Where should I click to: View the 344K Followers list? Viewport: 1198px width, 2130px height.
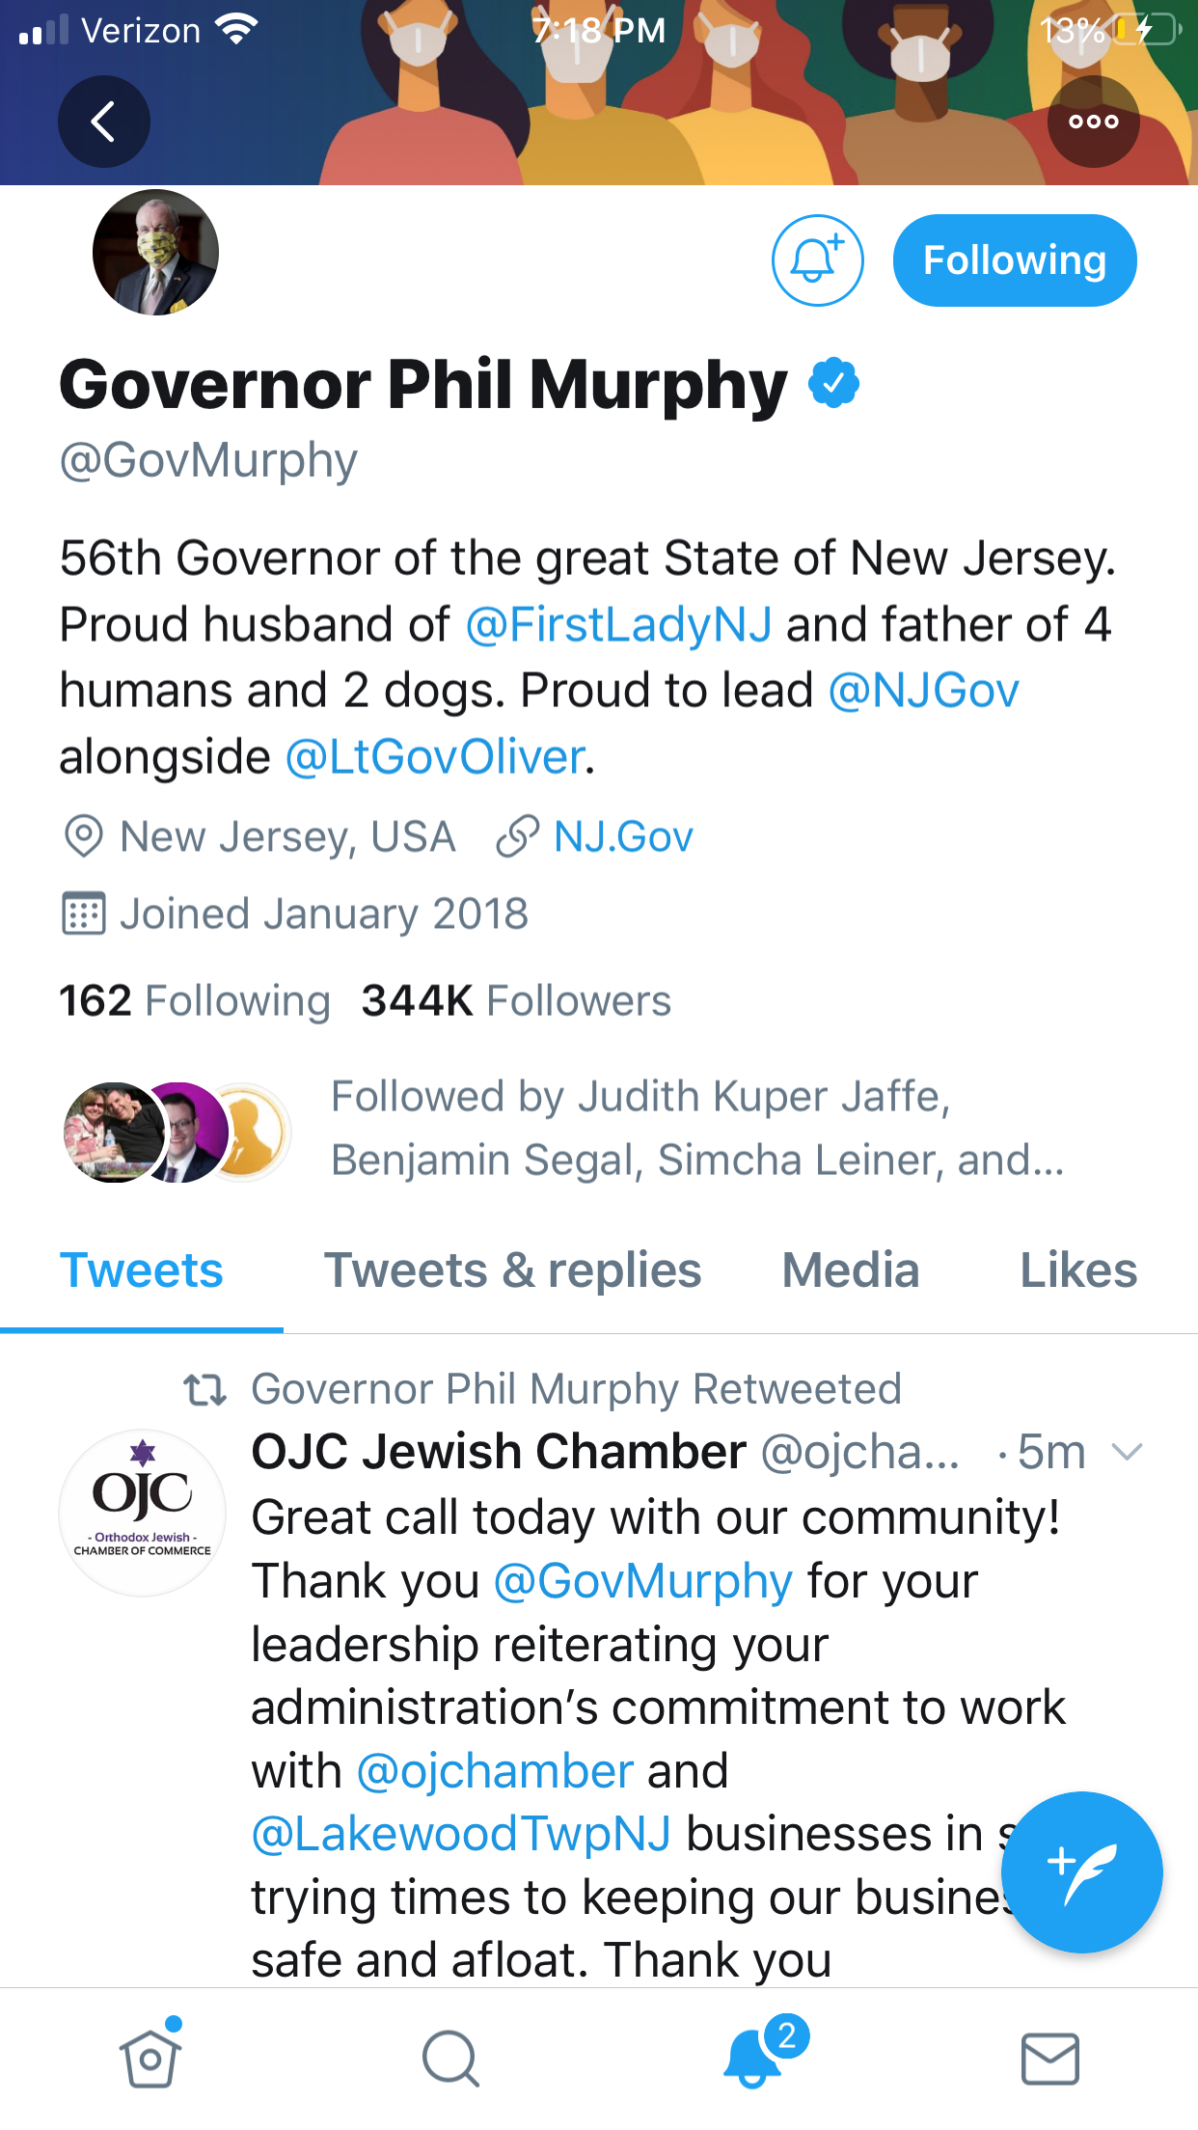coord(516,1001)
